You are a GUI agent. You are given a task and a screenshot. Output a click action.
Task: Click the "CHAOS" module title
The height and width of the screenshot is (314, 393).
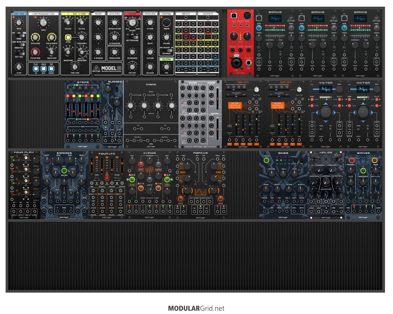[150, 153]
